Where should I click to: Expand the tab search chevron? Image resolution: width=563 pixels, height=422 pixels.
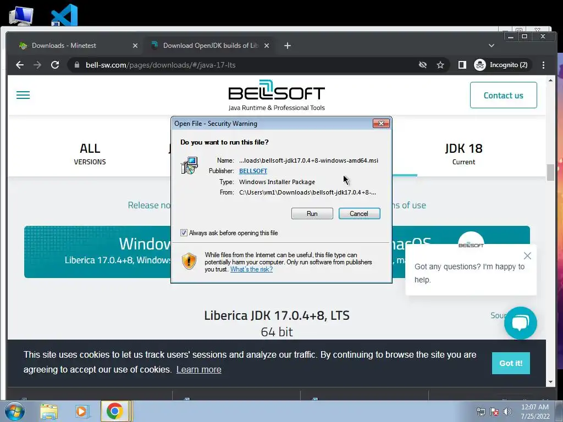492,46
